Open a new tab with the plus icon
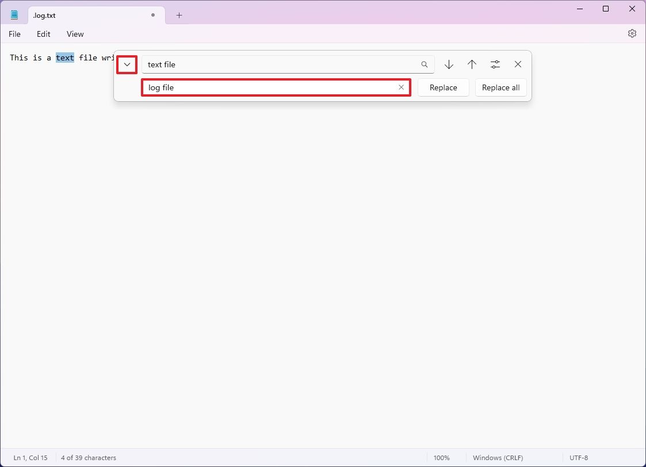This screenshot has width=646, height=467. tap(178, 16)
